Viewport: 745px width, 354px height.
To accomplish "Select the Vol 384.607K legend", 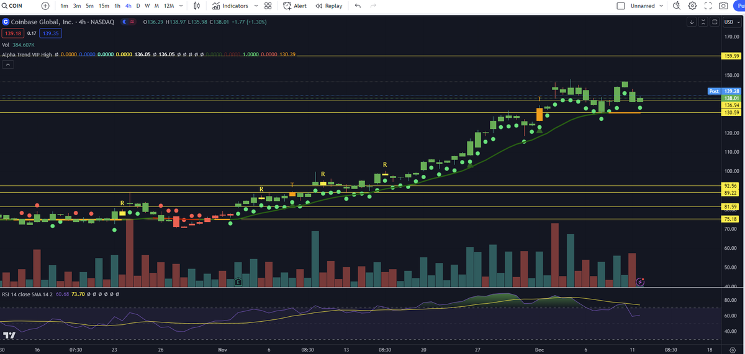I will [x=18, y=45].
